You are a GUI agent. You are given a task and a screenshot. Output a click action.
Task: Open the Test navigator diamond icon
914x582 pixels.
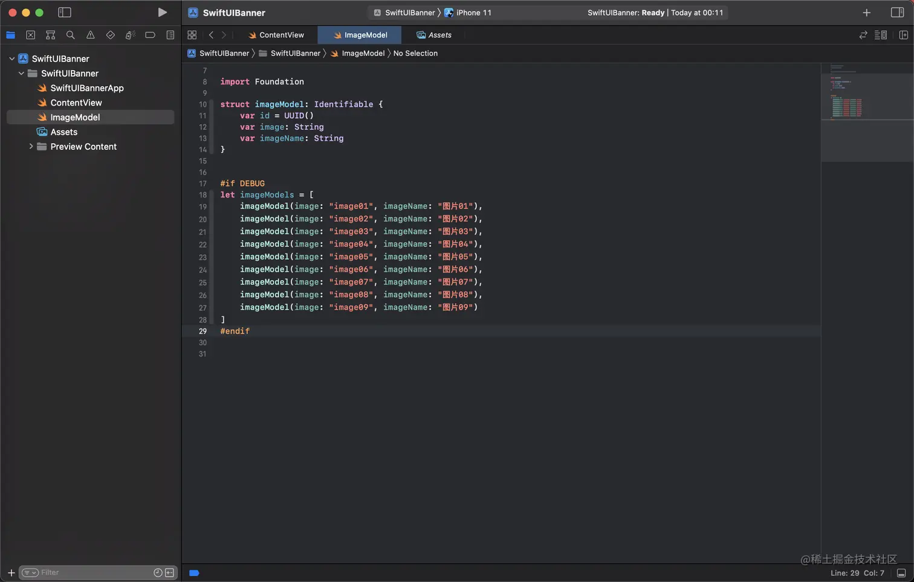pos(110,35)
